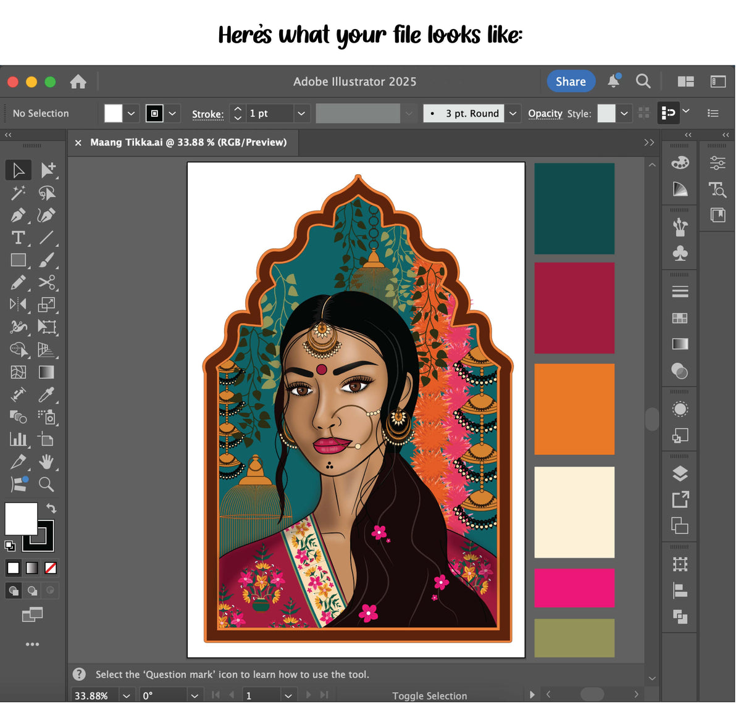The height and width of the screenshot is (705, 741).
Task: Open the Swatches panel icon
Action: (x=680, y=318)
